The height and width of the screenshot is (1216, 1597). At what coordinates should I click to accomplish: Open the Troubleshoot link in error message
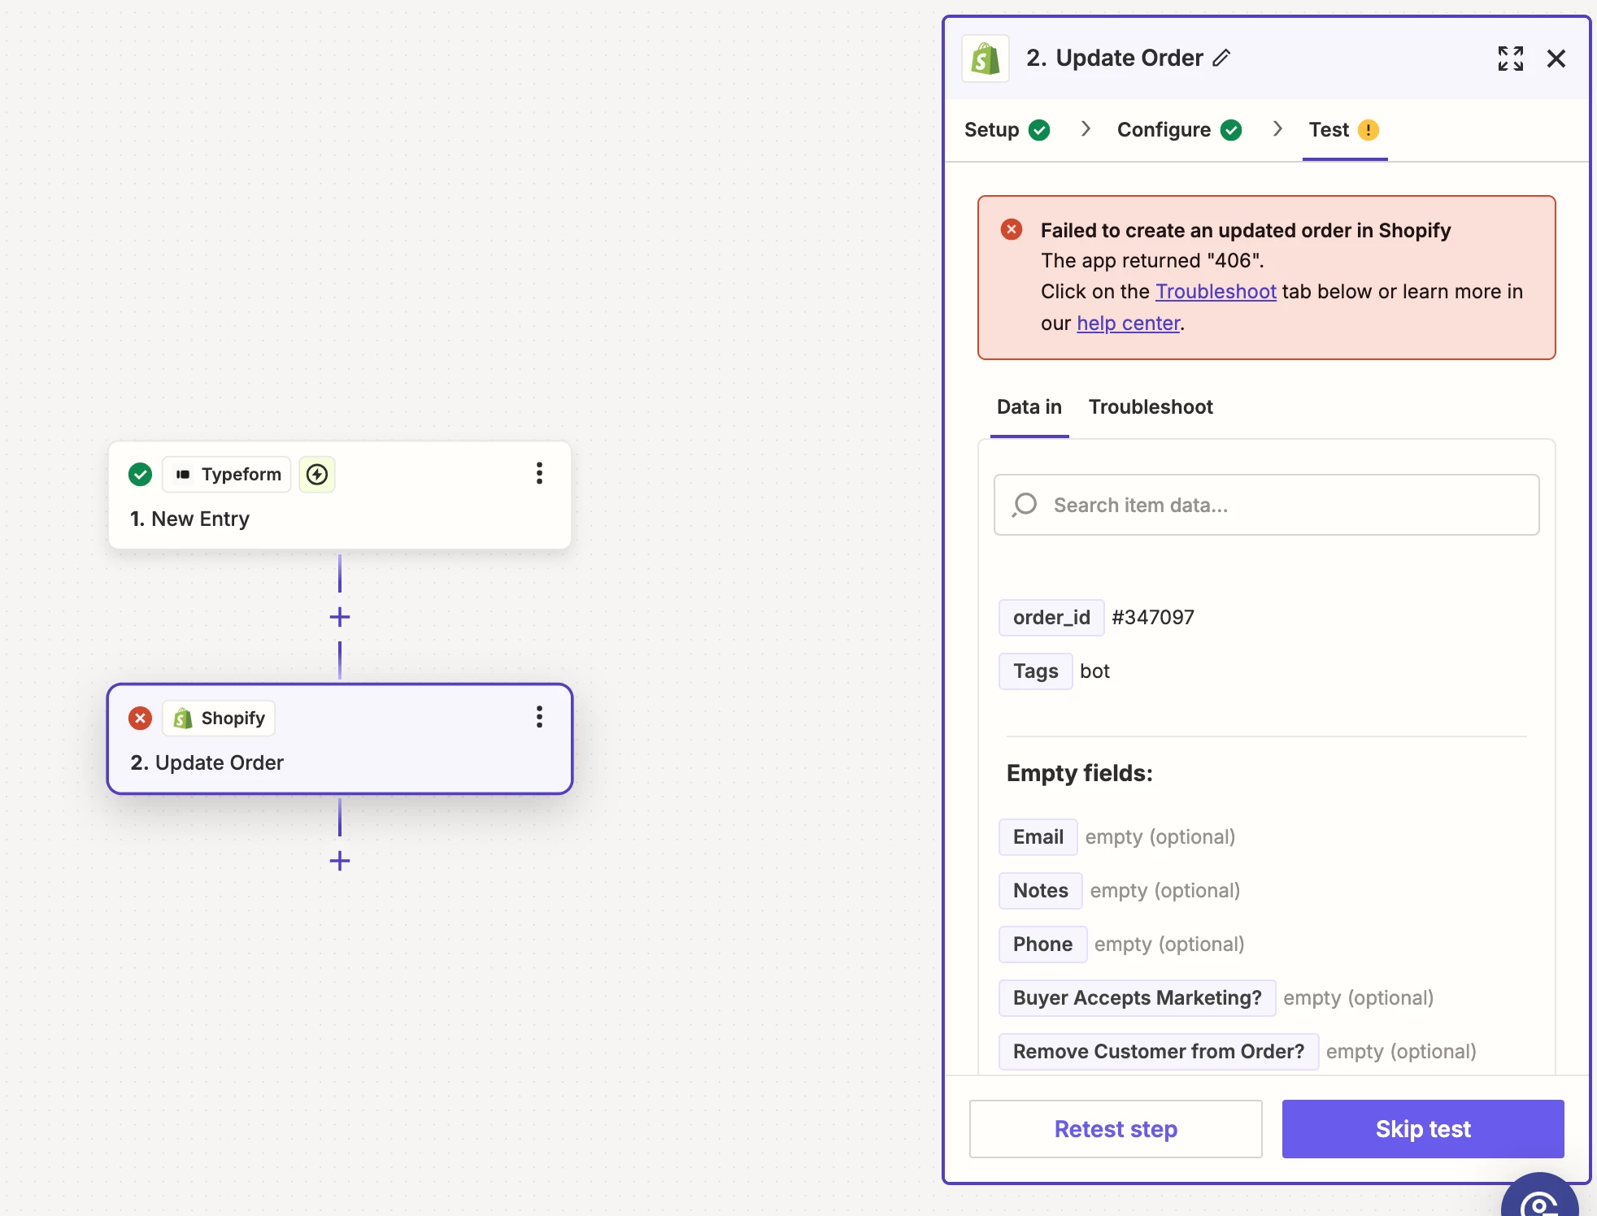[x=1216, y=292]
